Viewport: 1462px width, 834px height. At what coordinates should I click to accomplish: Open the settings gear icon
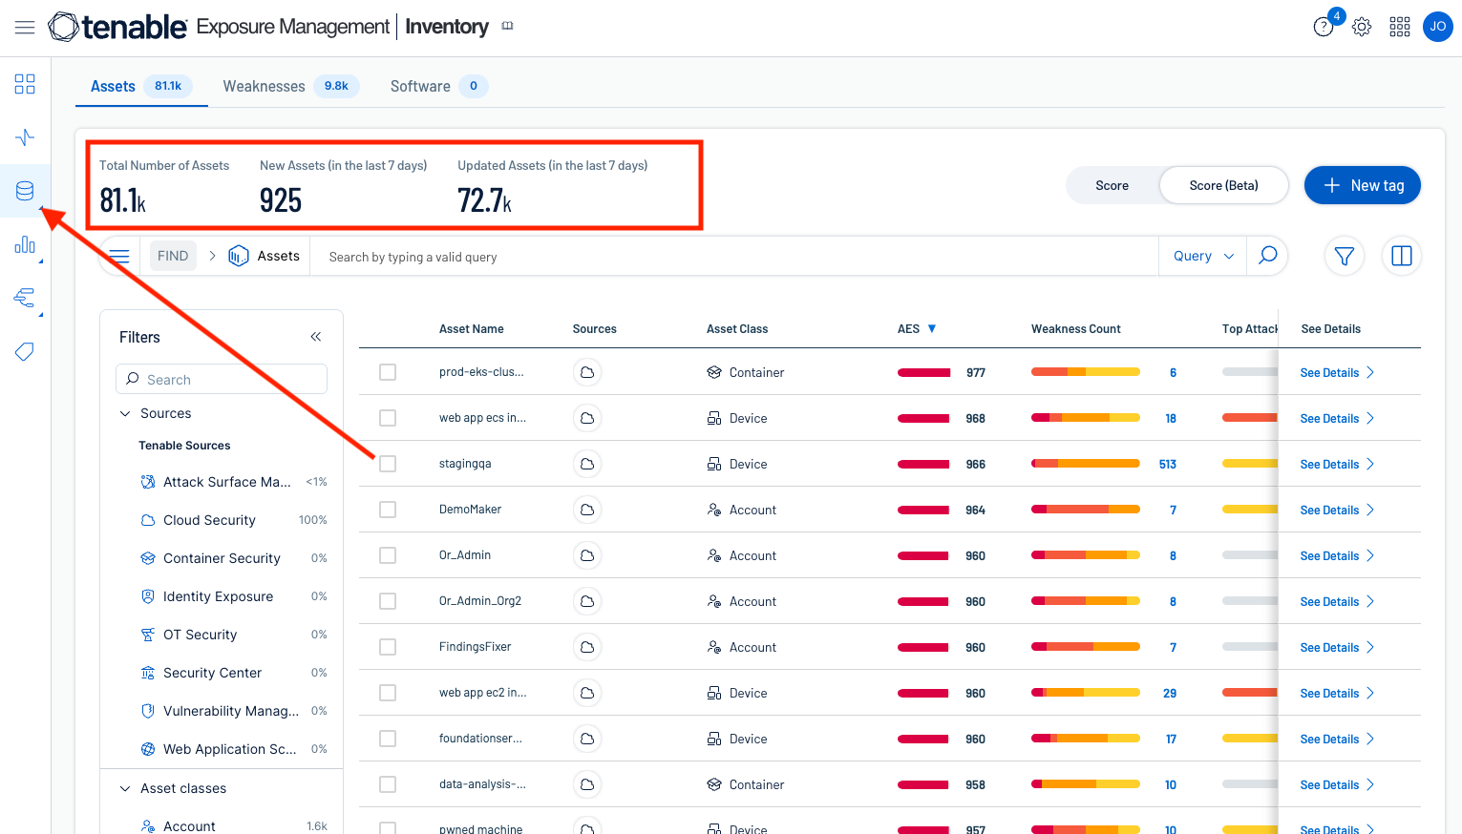[1362, 27]
